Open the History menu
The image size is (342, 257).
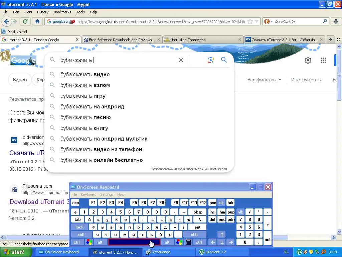click(42, 12)
